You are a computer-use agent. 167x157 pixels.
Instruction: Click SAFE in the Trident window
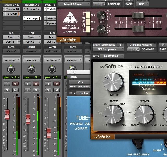coord(129,4)
